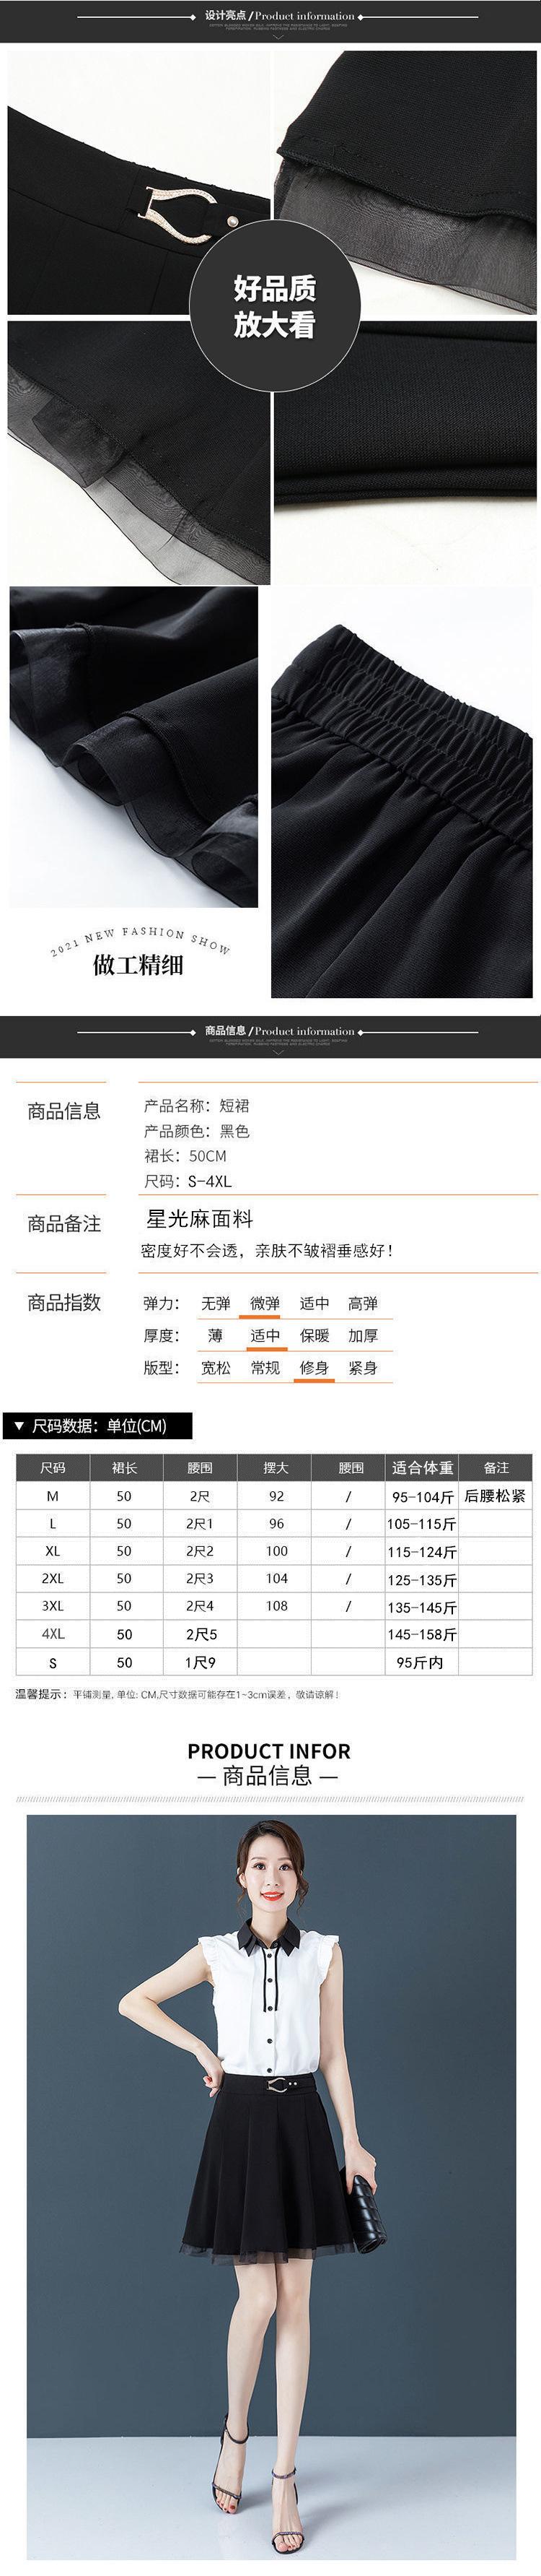Image resolution: width=541 pixels, height=2576 pixels.
Task: Select the 微弹 elasticity option
Action: point(265,1303)
